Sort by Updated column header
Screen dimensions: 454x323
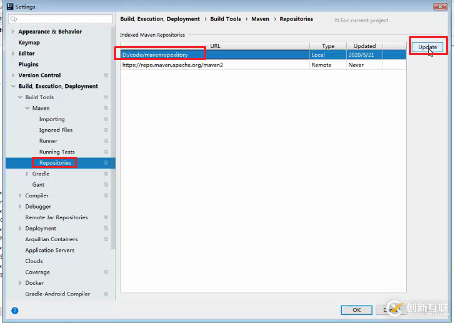pyautogui.click(x=365, y=46)
